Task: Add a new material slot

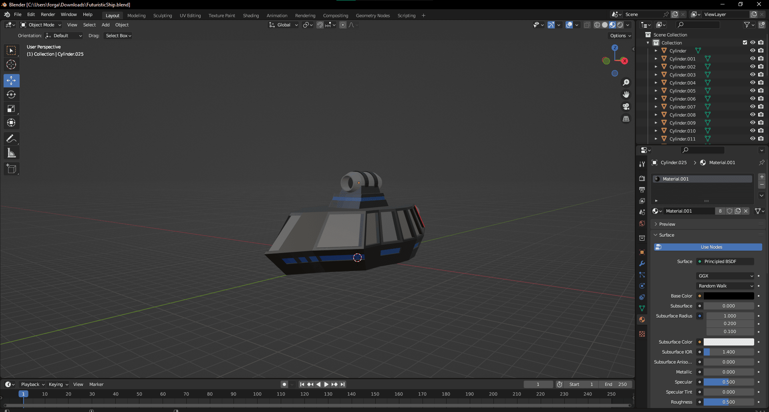Action: (x=761, y=177)
